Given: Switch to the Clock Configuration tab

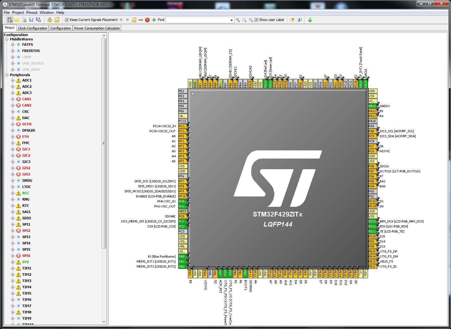Looking at the screenshot, I should (x=32, y=28).
